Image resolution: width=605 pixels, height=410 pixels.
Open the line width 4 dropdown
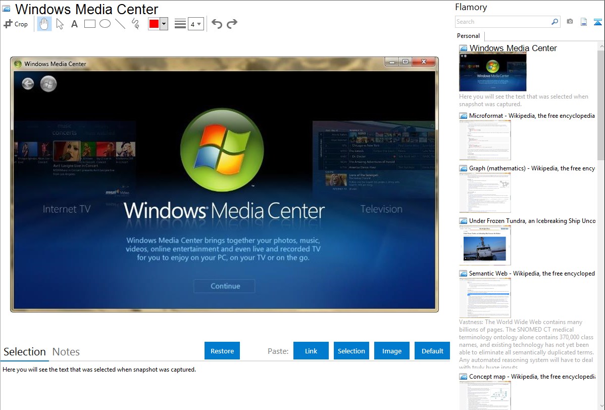tap(195, 24)
